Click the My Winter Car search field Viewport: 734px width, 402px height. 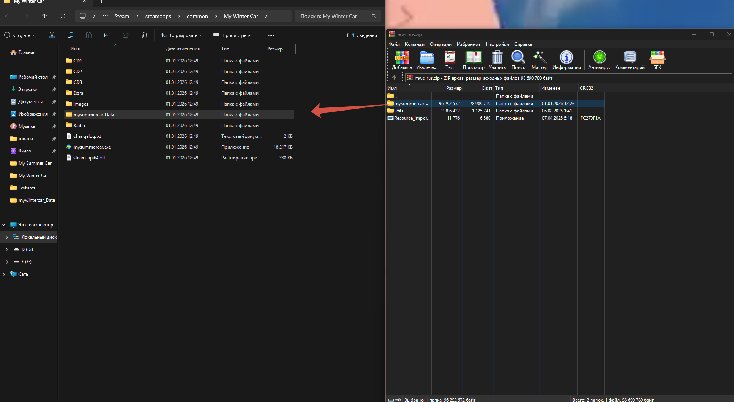[334, 16]
